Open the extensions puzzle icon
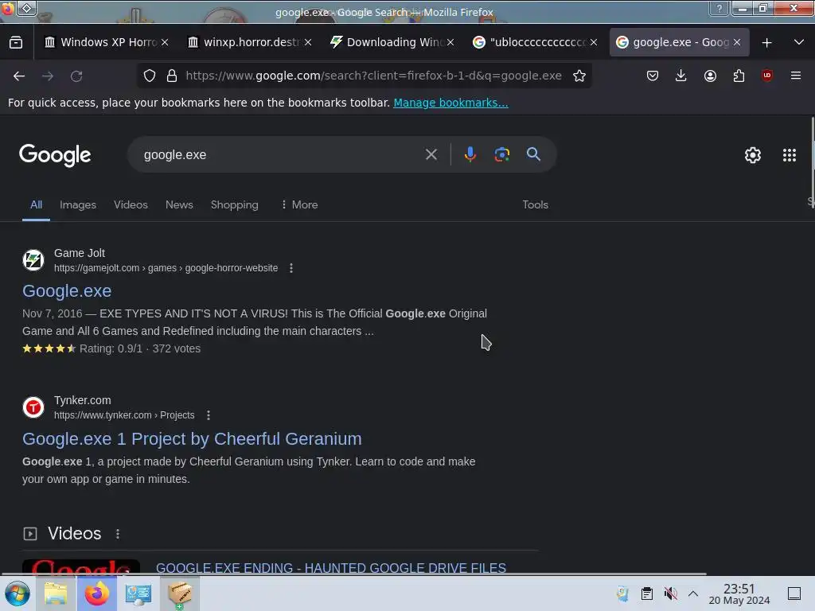 739,76
